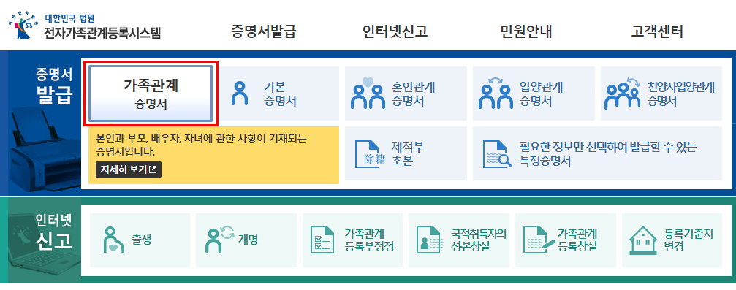736x290 pixels.
Task: Open the 출생 report link
Action: (x=141, y=240)
